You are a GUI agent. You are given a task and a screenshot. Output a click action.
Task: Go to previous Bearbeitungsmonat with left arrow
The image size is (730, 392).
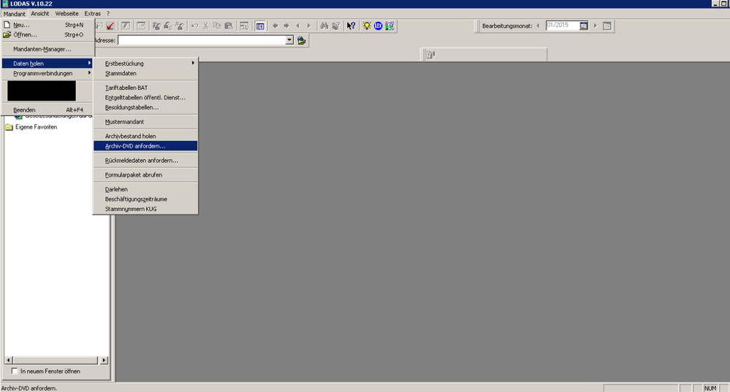pos(539,26)
